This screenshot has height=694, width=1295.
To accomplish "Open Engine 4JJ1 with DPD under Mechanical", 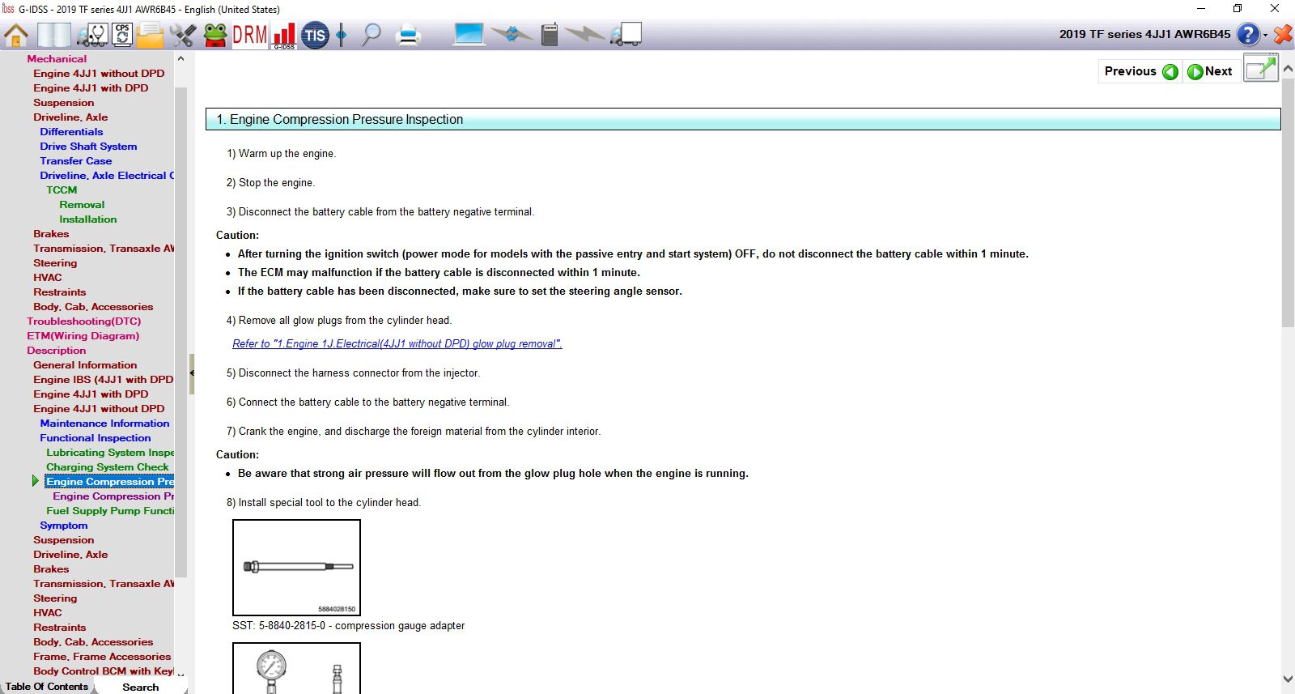I will coord(91,87).
